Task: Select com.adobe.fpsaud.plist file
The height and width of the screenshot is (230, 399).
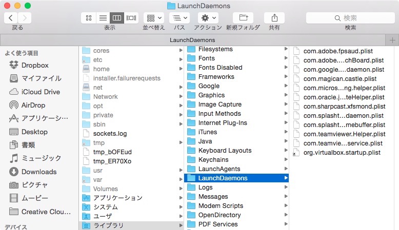Action: (337, 51)
